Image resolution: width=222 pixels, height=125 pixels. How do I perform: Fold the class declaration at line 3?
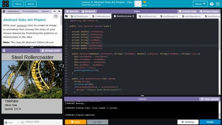pos(68,26)
